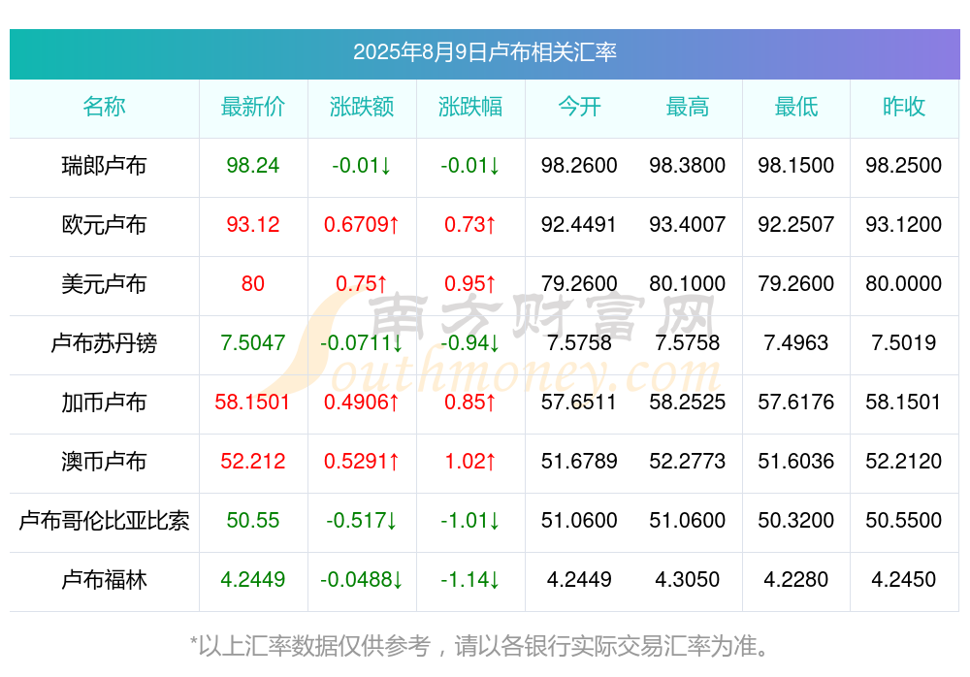
Task: Click the 卢布福林 latest price '4.2449'
Action: click(x=252, y=580)
